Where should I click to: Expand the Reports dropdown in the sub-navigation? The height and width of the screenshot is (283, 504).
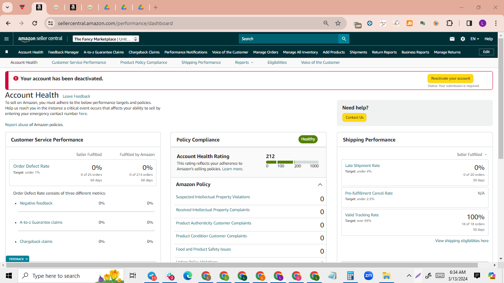244,62
